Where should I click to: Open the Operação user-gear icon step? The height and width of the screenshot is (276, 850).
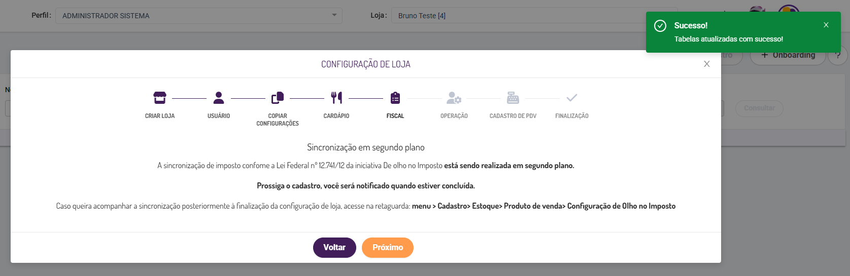pos(454,97)
